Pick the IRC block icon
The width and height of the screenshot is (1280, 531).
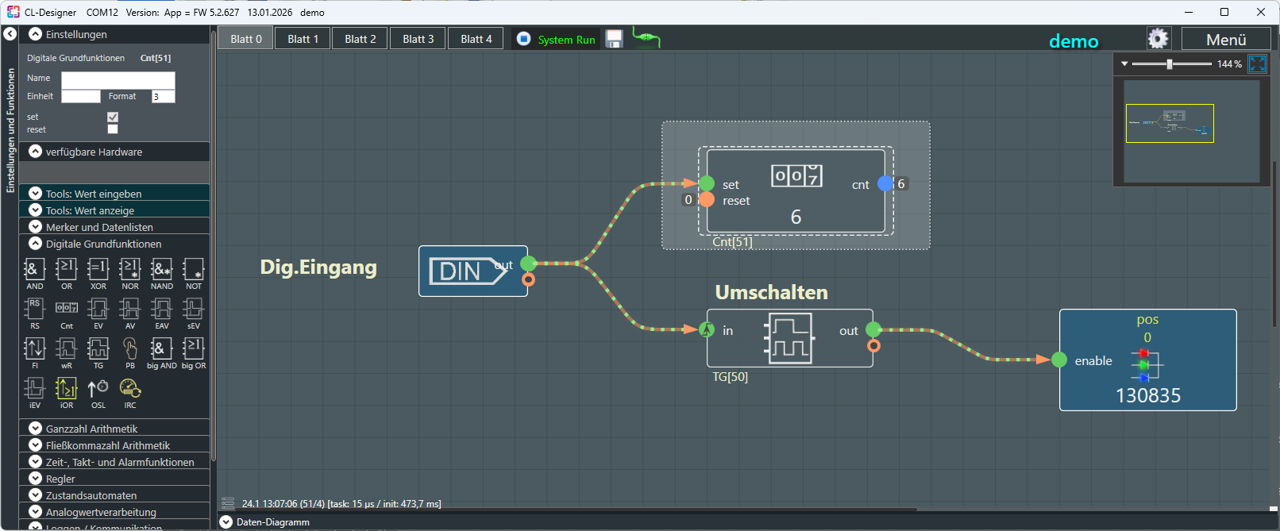[129, 390]
